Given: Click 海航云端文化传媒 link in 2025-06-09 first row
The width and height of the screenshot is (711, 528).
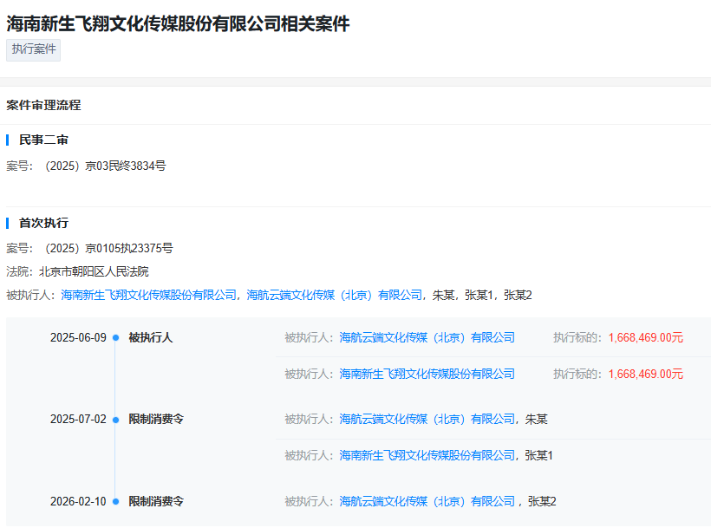Looking at the screenshot, I should (427, 337).
